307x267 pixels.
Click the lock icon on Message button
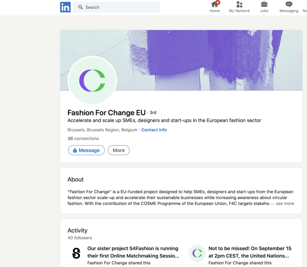pyautogui.click(x=75, y=150)
